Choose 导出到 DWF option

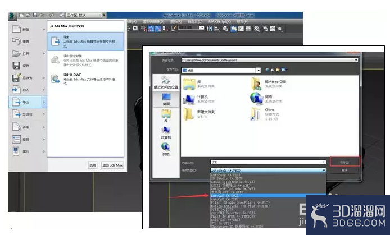click(85, 80)
